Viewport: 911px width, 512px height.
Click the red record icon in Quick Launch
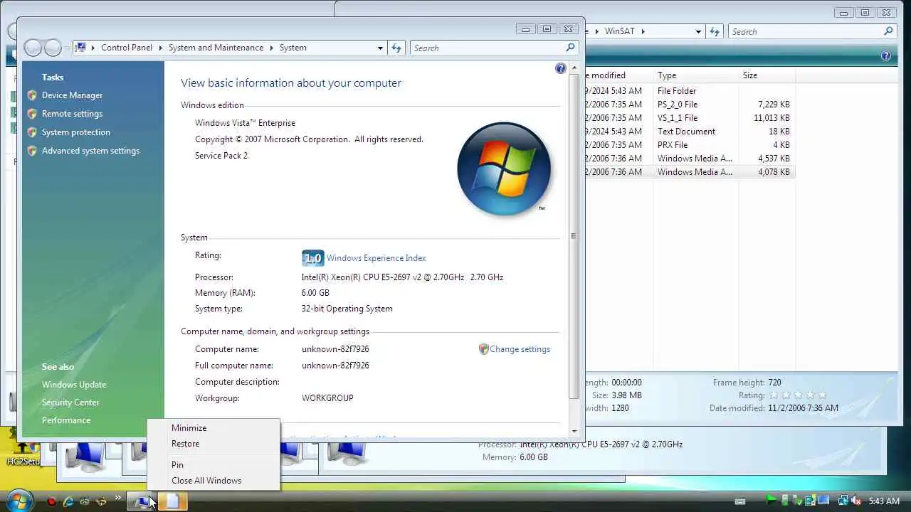tap(51, 501)
